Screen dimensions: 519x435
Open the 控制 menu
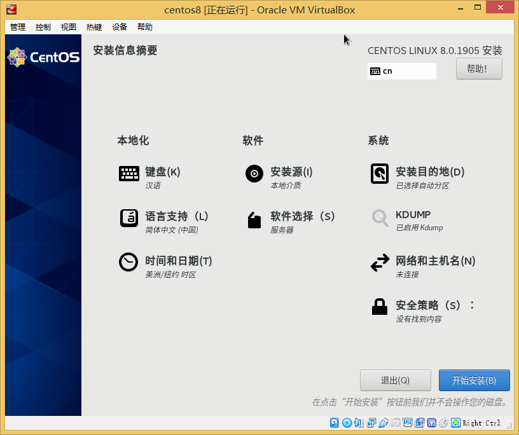pos(43,27)
